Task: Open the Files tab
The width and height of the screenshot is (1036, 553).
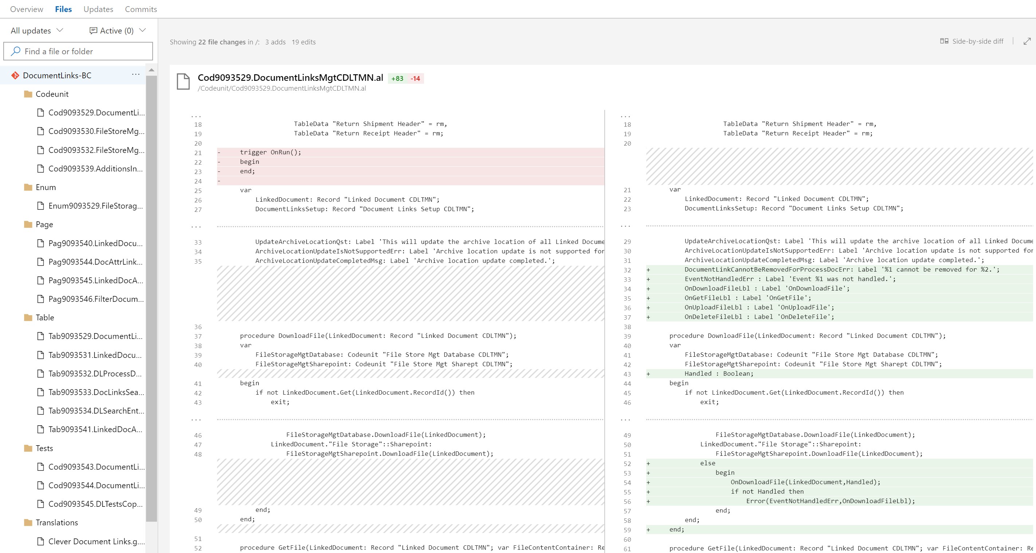Action: pyautogui.click(x=63, y=9)
